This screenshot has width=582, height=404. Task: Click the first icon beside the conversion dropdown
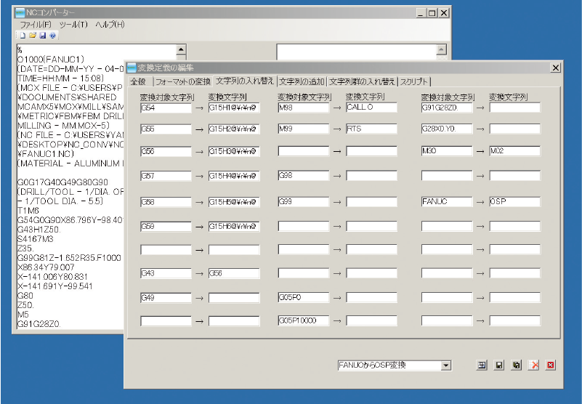[482, 365]
